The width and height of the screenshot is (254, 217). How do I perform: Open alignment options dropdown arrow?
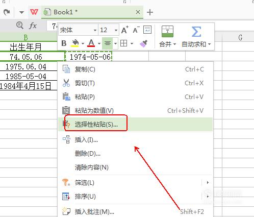tap(115, 43)
